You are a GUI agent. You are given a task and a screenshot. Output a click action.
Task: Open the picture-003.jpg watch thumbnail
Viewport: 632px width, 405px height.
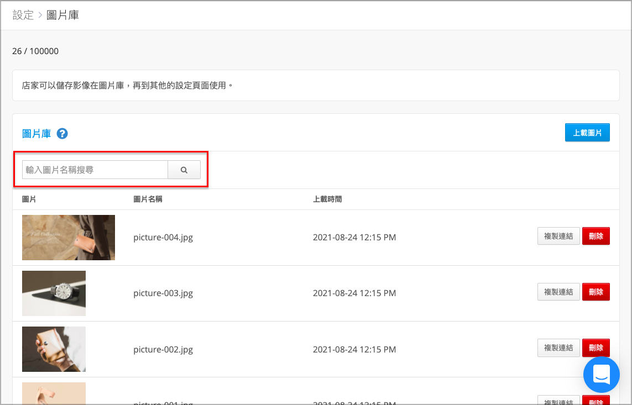click(x=54, y=293)
